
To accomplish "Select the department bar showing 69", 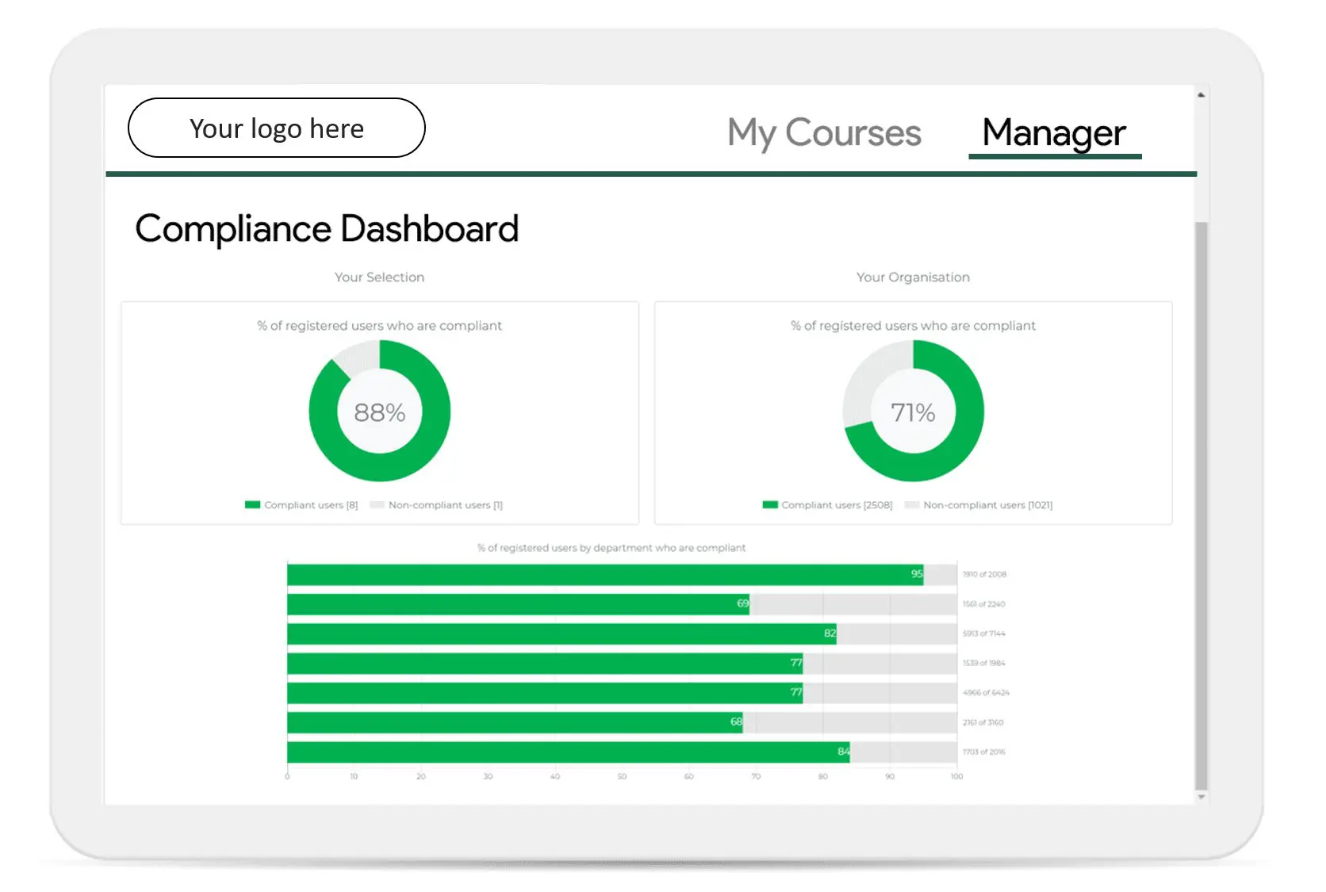I will [x=518, y=604].
